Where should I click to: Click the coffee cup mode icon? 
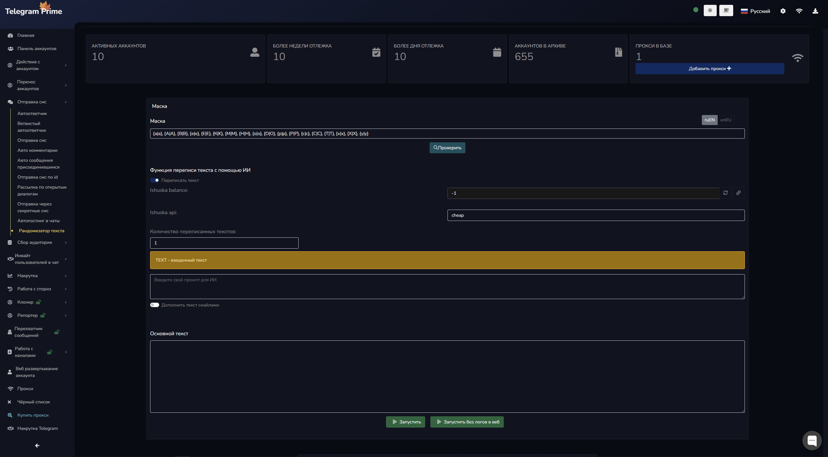(x=726, y=11)
